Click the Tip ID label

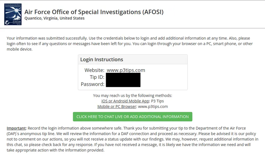click(97, 77)
